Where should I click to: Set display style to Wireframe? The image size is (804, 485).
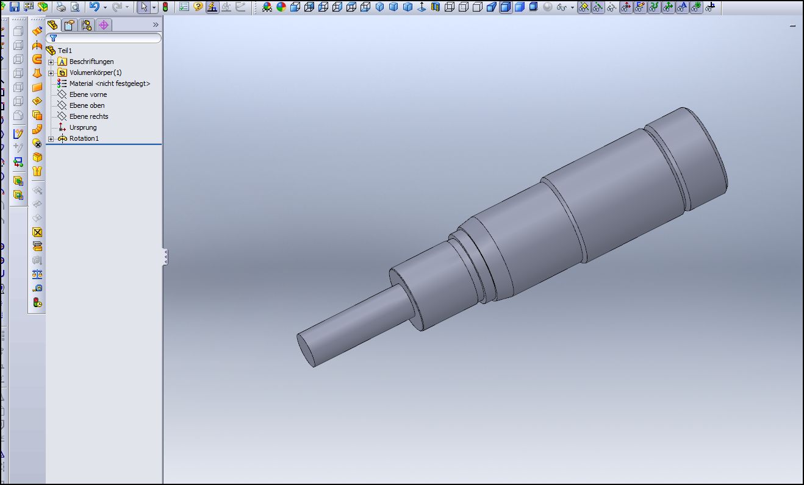450,7
